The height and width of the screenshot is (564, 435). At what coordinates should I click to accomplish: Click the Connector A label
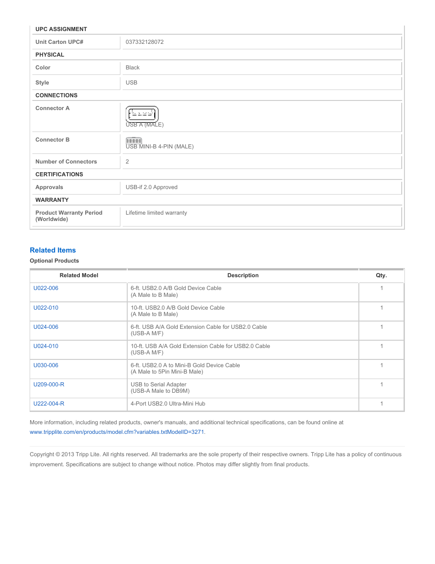click(52, 108)
